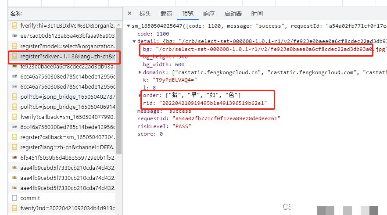Click the riskLevel: "PASS" property

pyautogui.click(x=164, y=126)
